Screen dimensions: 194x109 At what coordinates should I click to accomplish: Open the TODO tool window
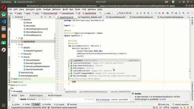pyautogui.click(x=26, y=104)
